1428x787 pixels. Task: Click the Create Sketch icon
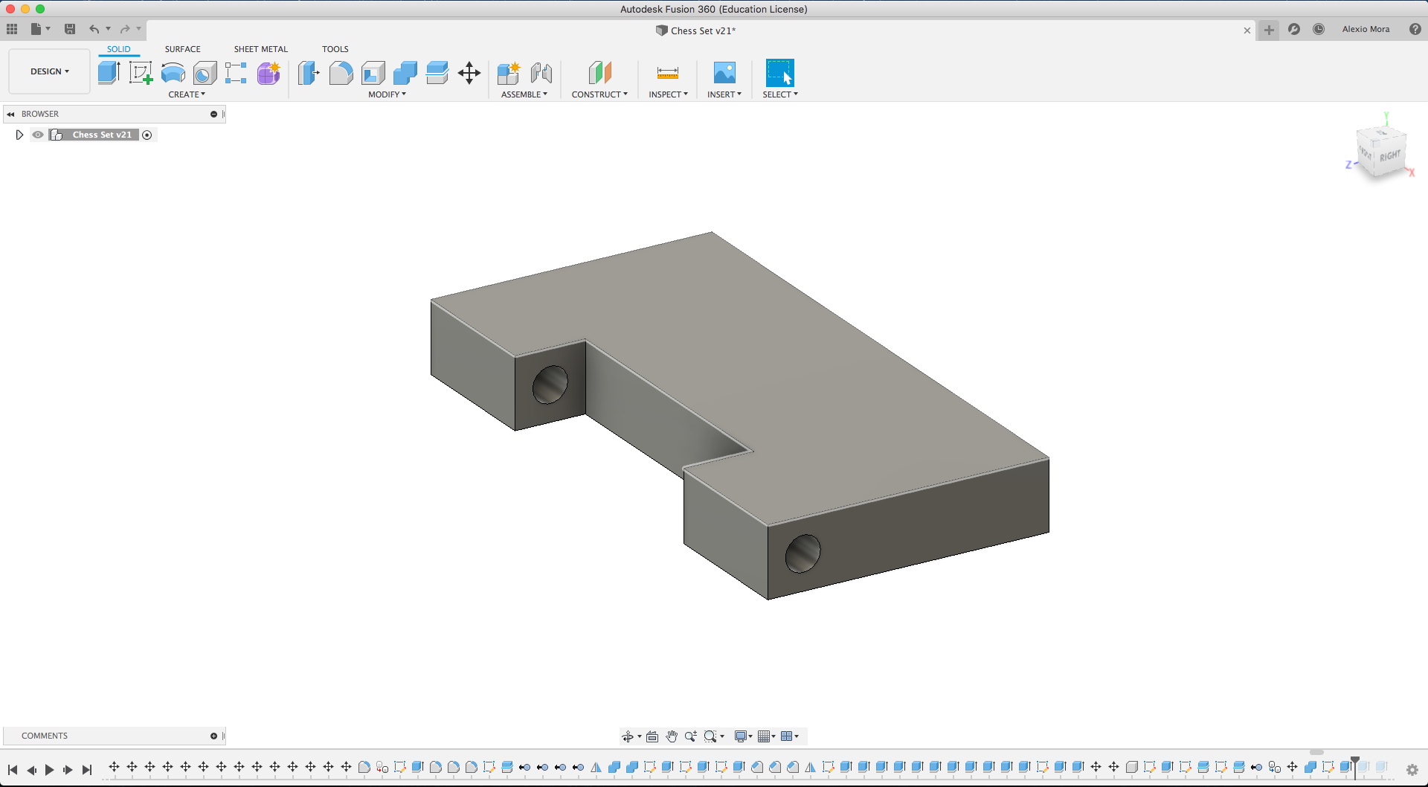[x=141, y=73]
